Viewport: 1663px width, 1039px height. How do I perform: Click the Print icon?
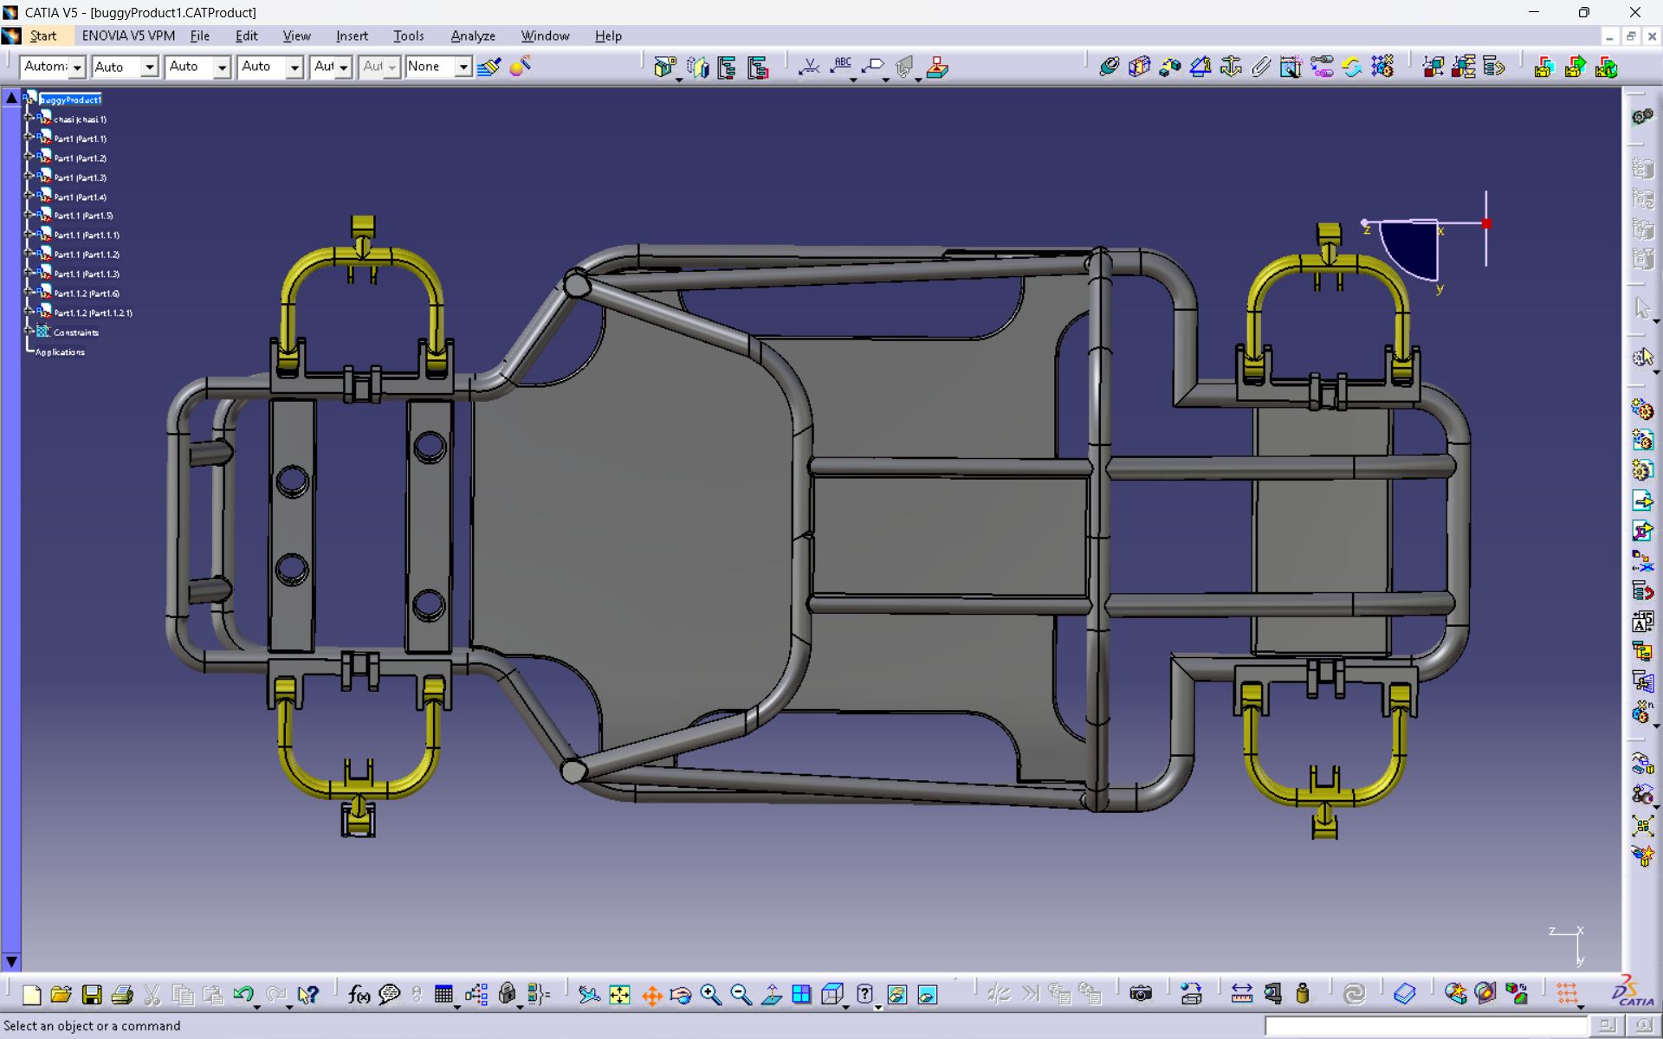coord(122,995)
